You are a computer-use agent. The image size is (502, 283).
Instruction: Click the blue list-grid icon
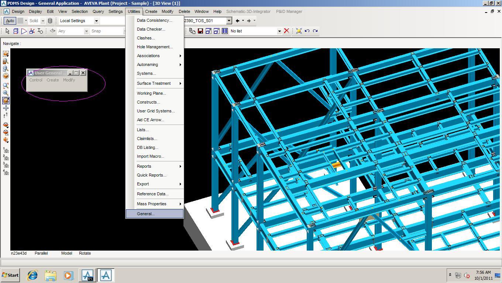tap(225, 31)
